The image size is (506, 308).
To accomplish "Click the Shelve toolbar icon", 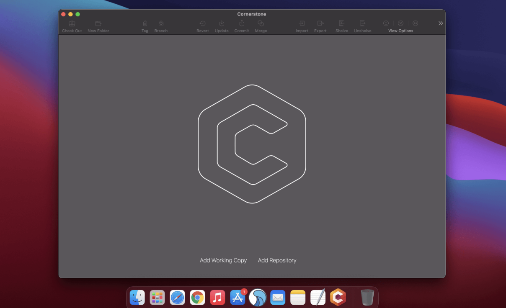I will point(342,24).
